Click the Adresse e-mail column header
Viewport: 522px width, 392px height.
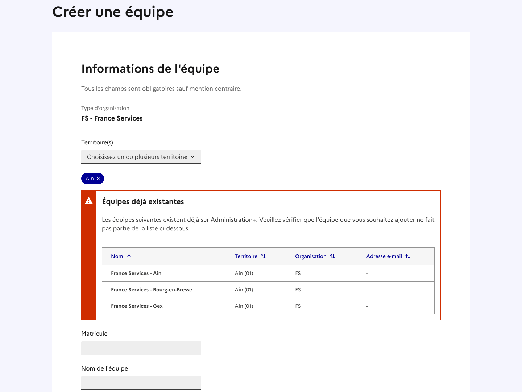pos(384,256)
